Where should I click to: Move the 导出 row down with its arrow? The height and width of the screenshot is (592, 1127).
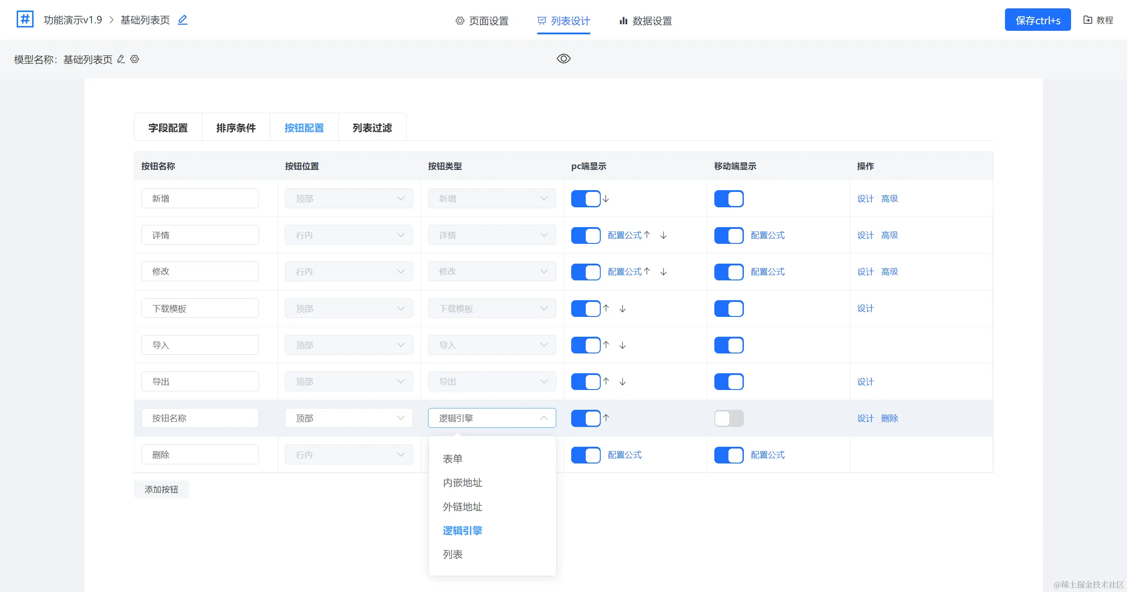[x=622, y=382]
